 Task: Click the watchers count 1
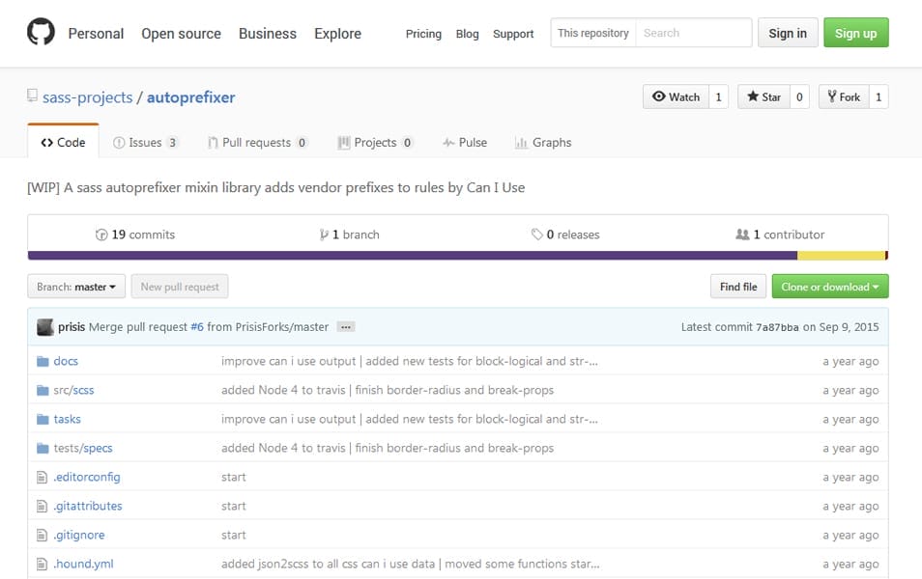pos(718,96)
